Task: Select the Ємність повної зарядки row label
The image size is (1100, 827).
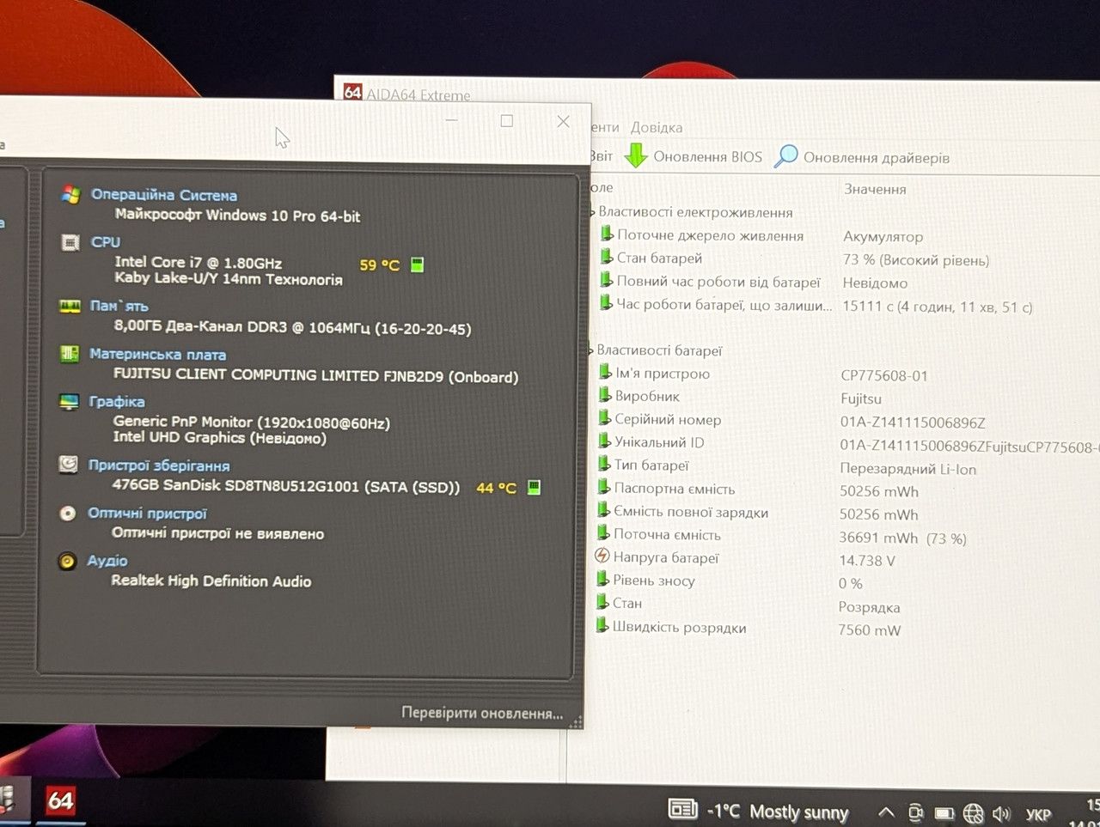Action: click(691, 512)
